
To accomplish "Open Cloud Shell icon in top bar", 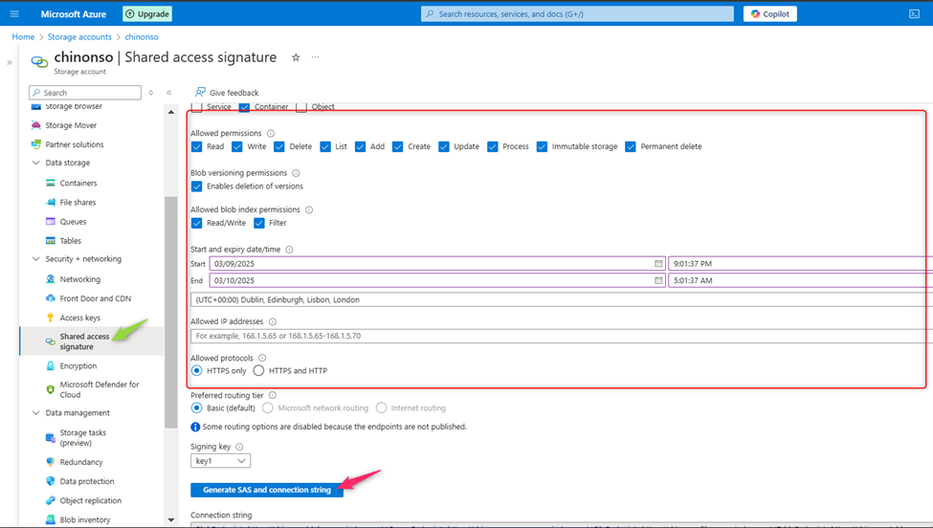I will tap(915, 13).
